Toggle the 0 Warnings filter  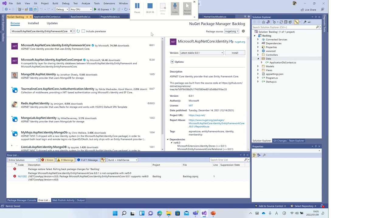(65, 160)
